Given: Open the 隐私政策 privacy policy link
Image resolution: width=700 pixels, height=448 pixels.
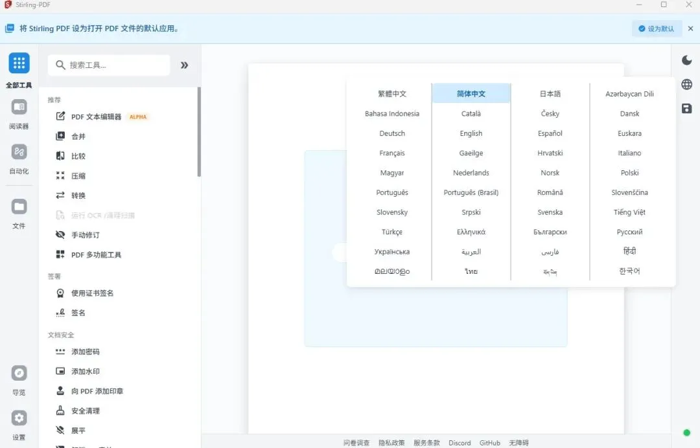Looking at the screenshot, I should (391, 443).
